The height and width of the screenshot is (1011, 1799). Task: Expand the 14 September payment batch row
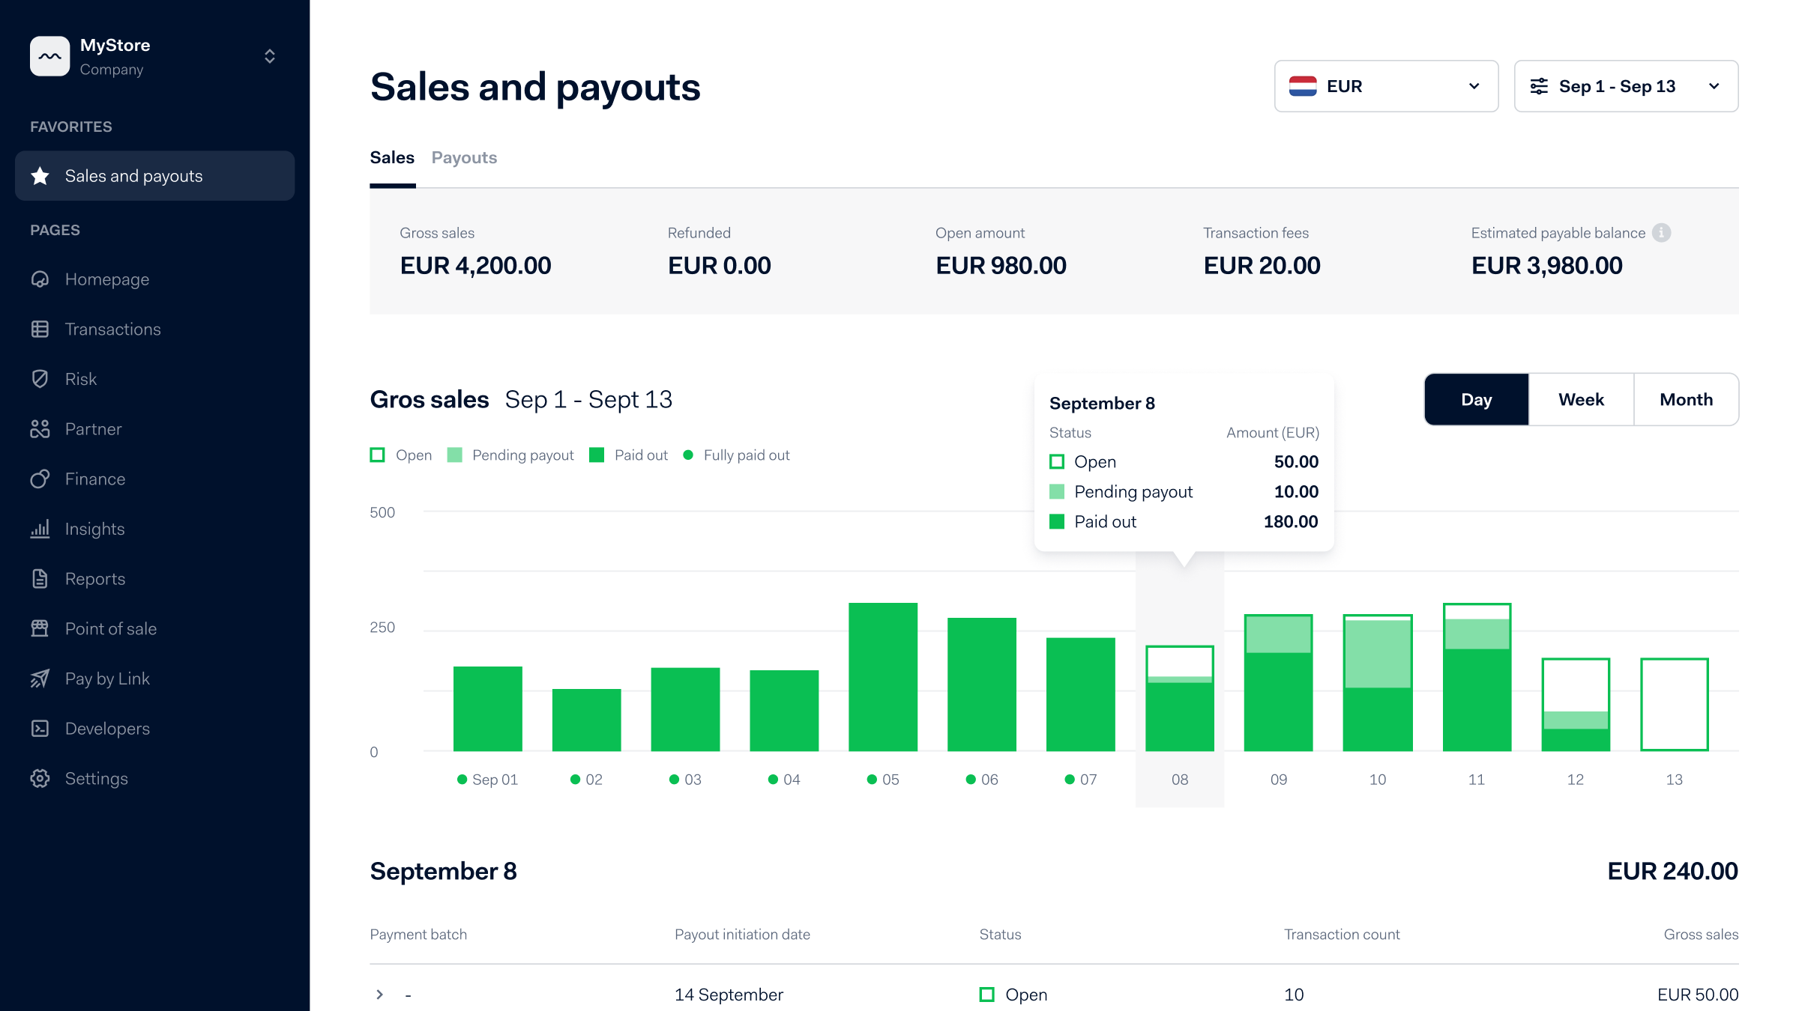click(x=380, y=995)
